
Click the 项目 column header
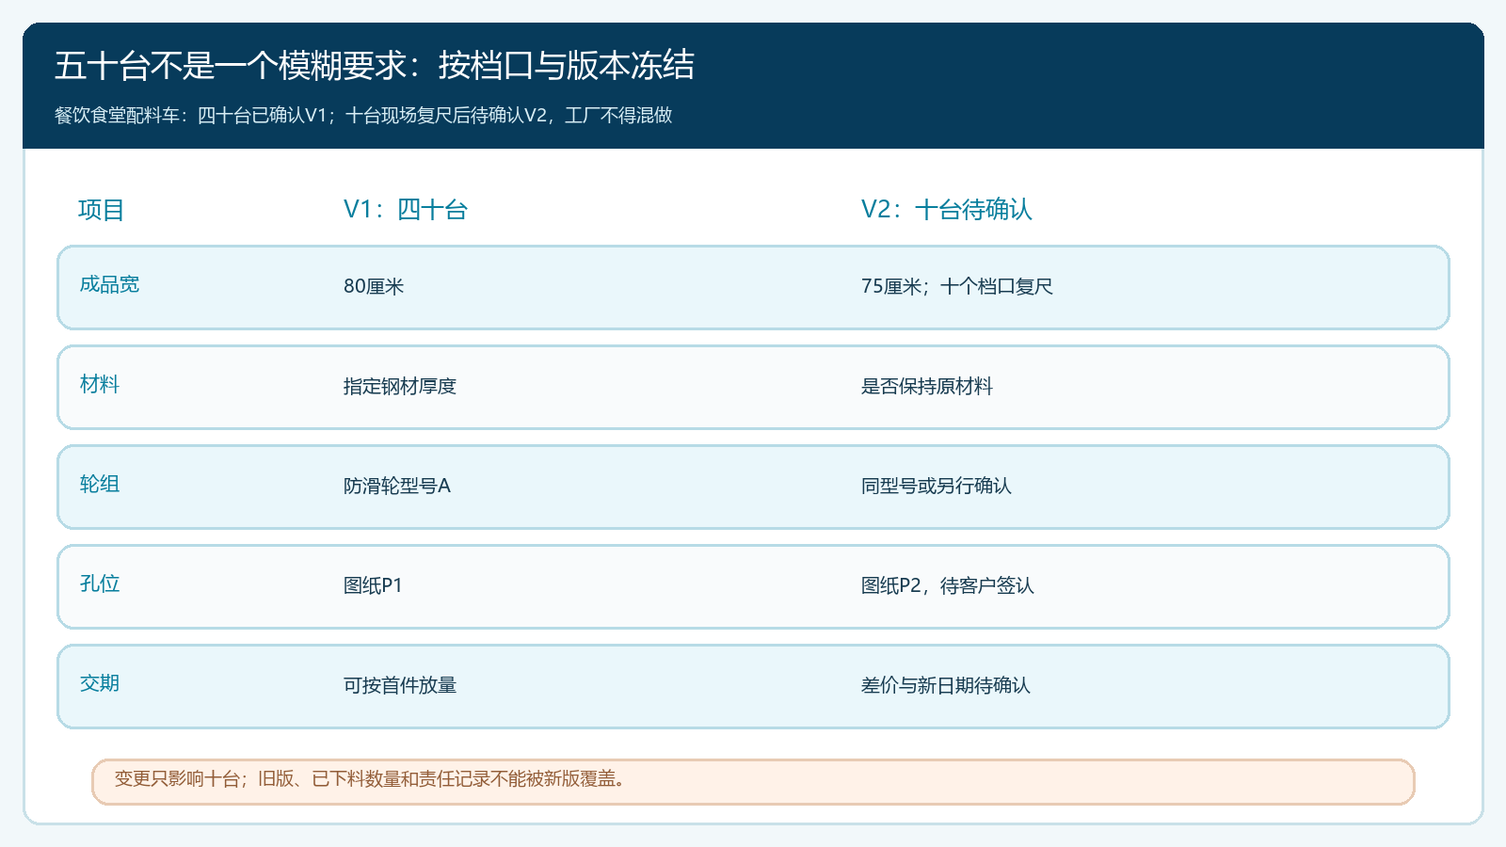(102, 210)
